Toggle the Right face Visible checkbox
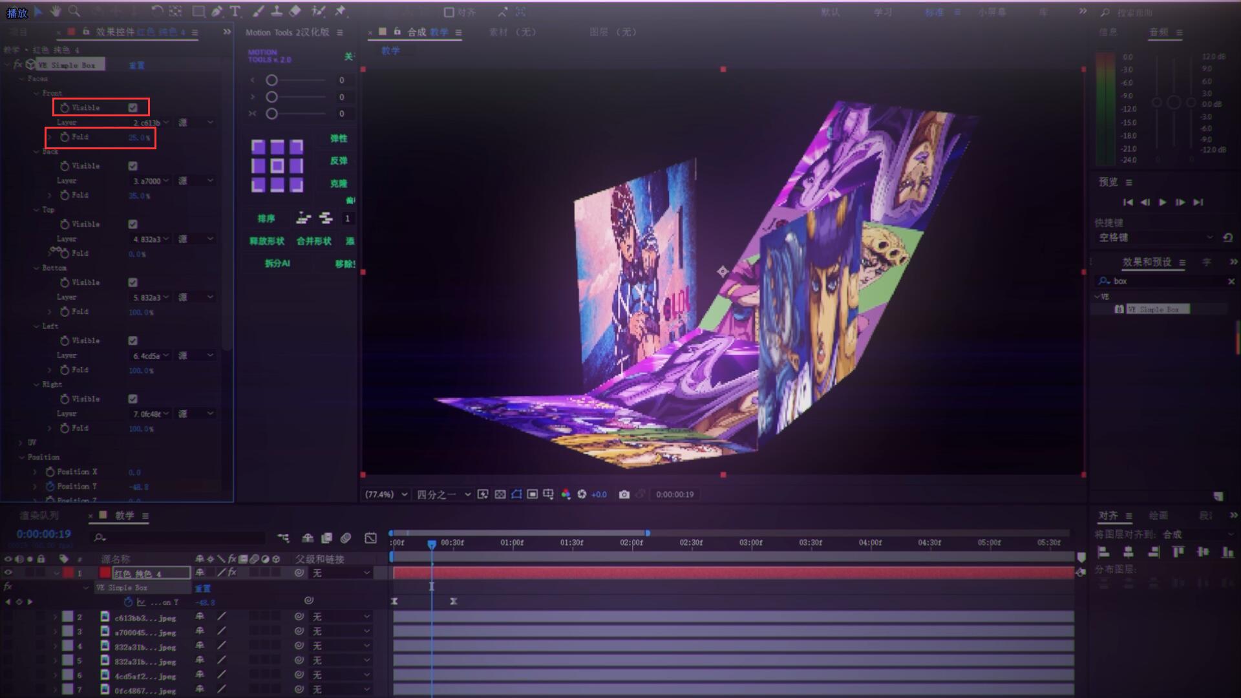1241x698 pixels. (133, 399)
